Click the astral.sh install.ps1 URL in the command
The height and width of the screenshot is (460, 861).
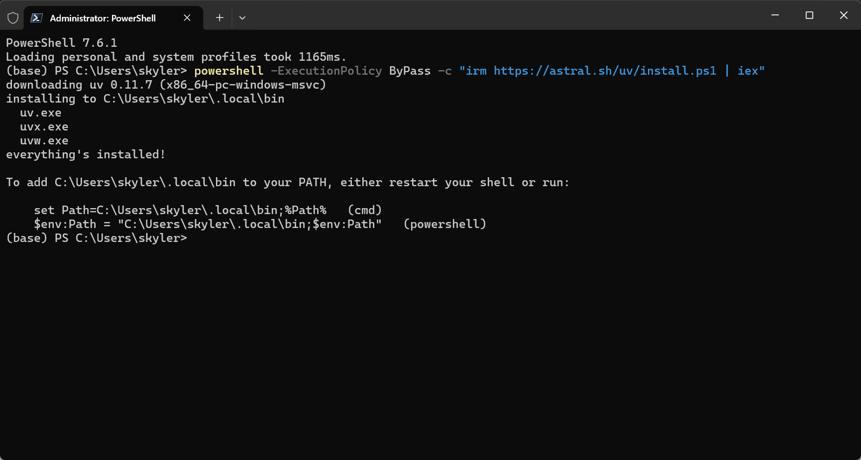[605, 71]
